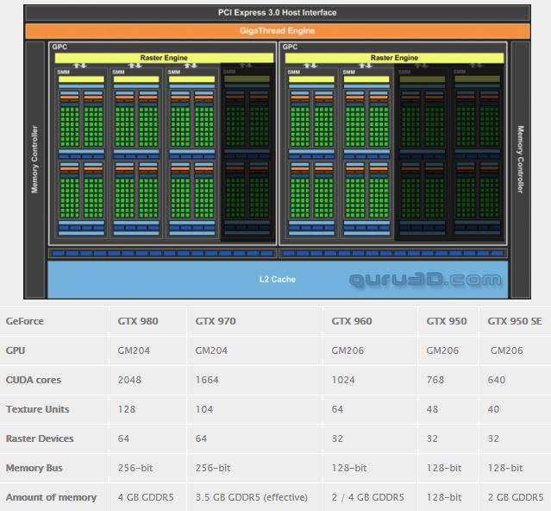
Task: Click the 2 GB GDDR5 memory cell
Action: (x=516, y=497)
